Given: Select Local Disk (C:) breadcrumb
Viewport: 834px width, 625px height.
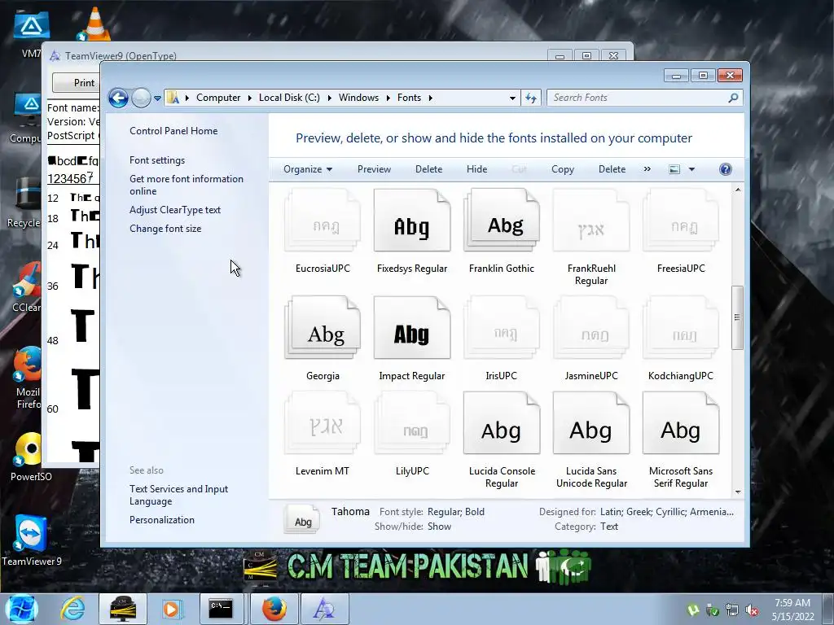Looking at the screenshot, I should [x=289, y=98].
